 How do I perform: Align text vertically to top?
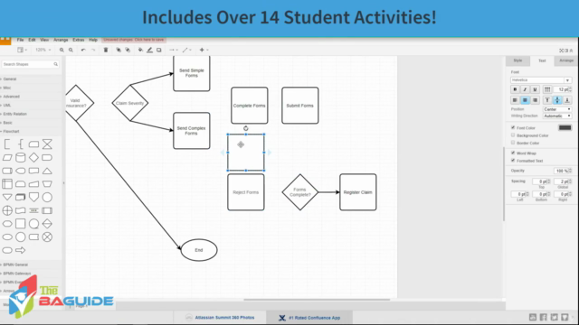[x=547, y=100]
